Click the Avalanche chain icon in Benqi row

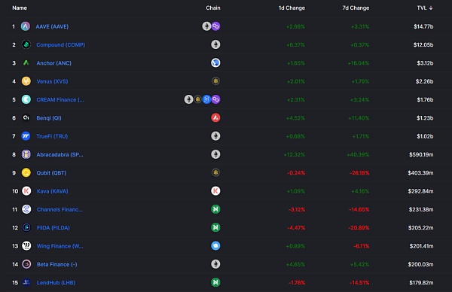tap(215, 118)
